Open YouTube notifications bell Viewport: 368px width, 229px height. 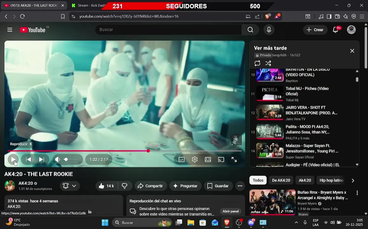[x=336, y=30]
